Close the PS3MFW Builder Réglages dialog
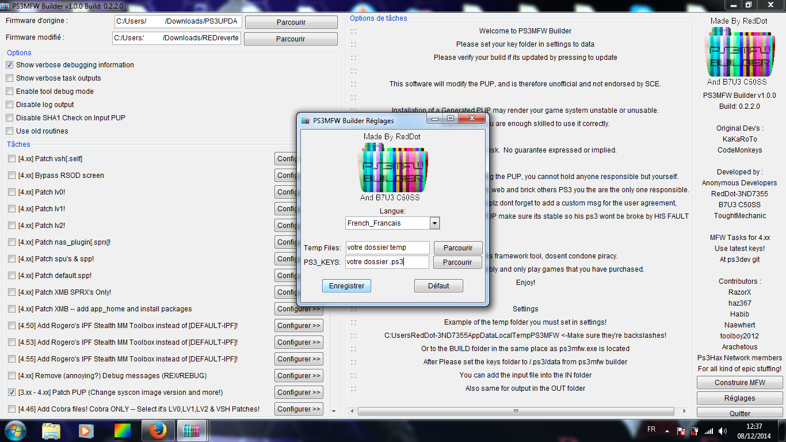This screenshot has height=442, width=786. point(472,119)
